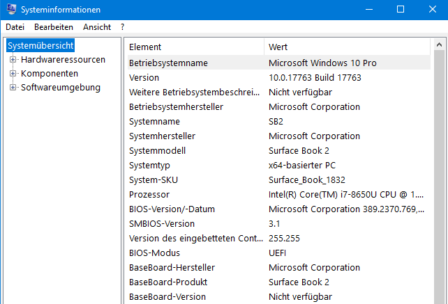Select the BaseBoard-Produkt row
Viewport: 448px width, 304px height.
(279, 282)
